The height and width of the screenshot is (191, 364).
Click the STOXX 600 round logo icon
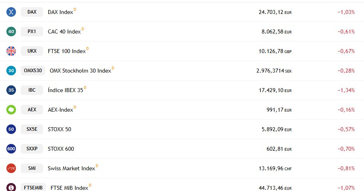[x=11, y=149]
